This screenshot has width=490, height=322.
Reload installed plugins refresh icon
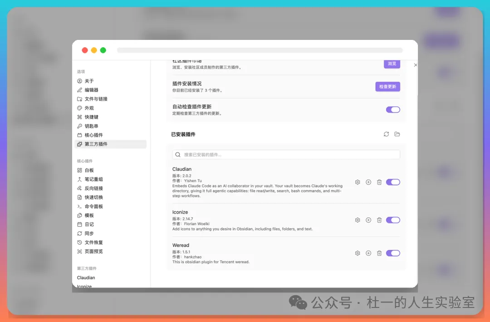point(386,134)
